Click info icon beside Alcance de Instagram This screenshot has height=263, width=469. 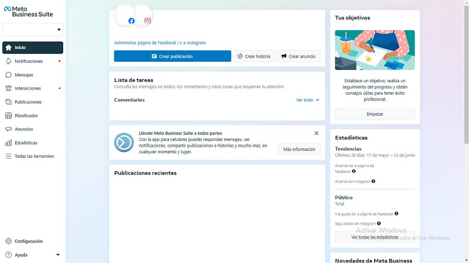[373, 181]
